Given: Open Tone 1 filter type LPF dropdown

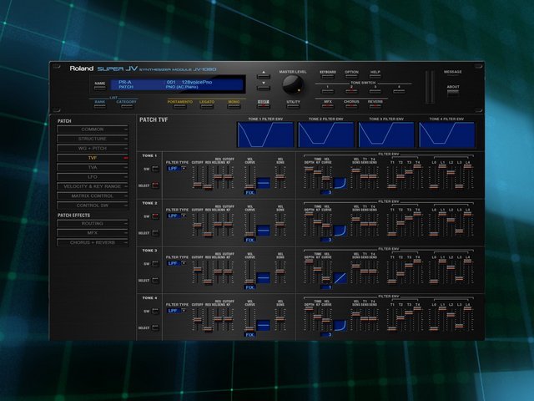Looking at the screenshot, I should (176, 169).
